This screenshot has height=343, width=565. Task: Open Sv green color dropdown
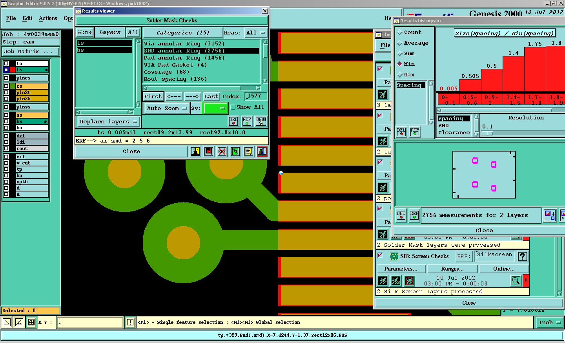tap(215, 108)
